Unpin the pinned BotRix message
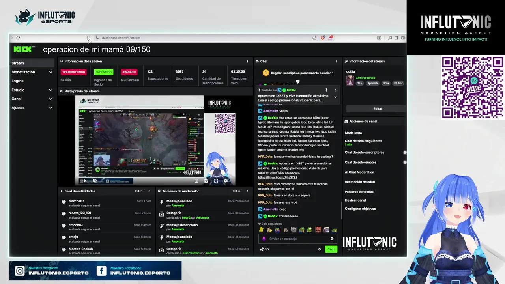Screen dimensions: 505x284 (326, 90)
